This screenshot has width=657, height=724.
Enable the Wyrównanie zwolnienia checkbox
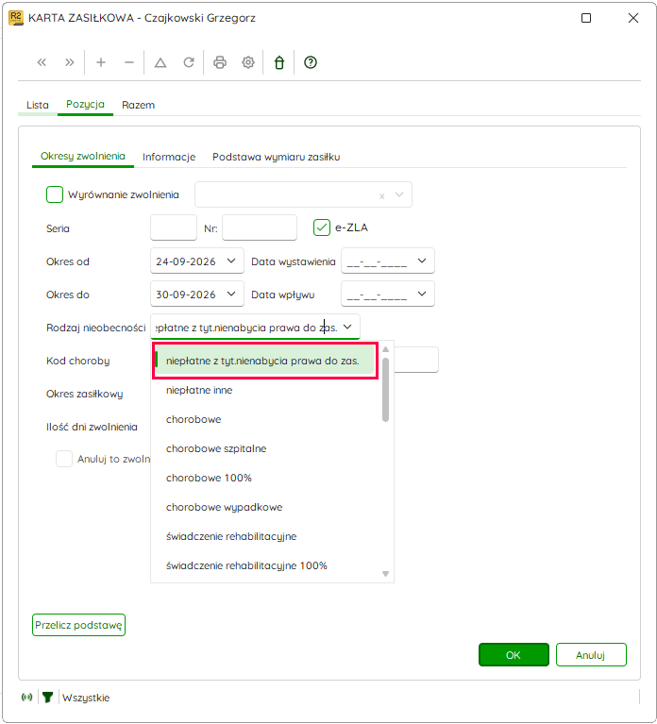tap(55, 194)
